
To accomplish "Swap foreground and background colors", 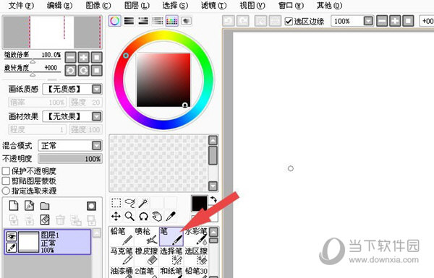I will [x=213, y=199].
